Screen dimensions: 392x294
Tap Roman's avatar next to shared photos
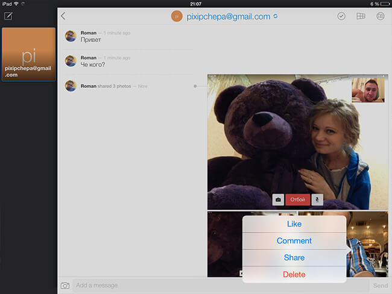click(71, 86)
